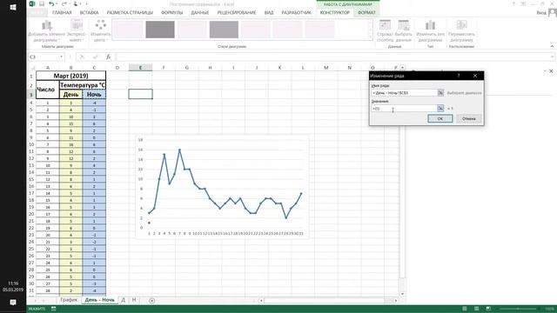Click range selector beside series name field
The width and height of the screenshot is (557, 313).
click(440, 93)
